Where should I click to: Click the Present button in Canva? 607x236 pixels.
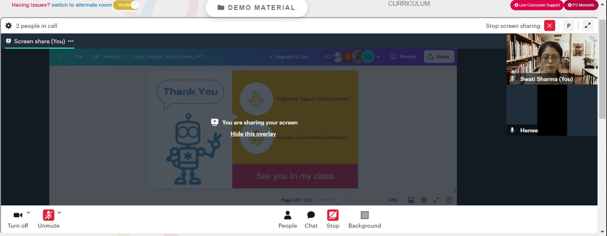tap(404, 57)
